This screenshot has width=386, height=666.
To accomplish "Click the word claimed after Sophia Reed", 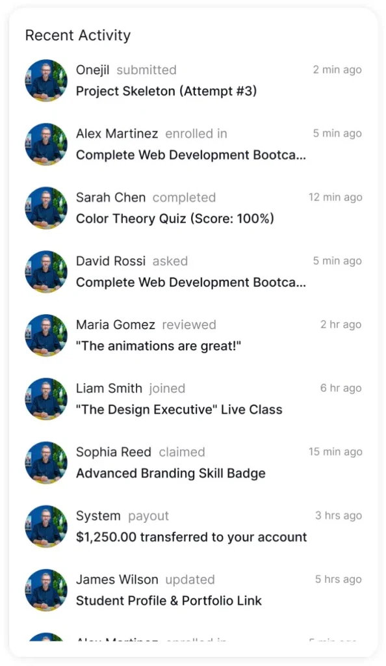I will pyautogui.click(x=182, y=453).
